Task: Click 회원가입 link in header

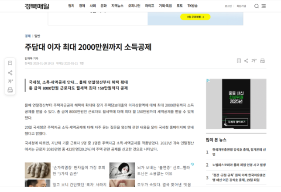Action: coord(241,6)
